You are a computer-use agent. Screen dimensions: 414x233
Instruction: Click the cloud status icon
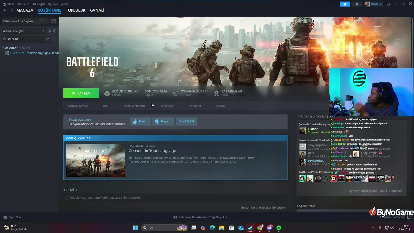pyautogui.click(x=107, y=93)
